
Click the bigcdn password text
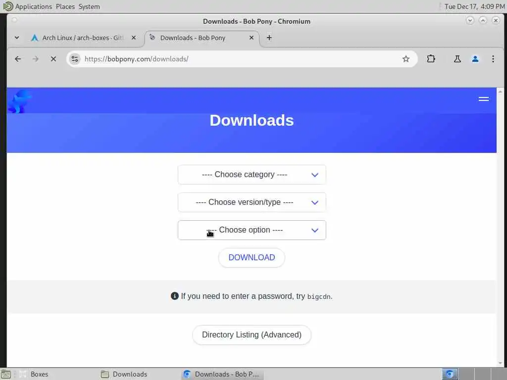coord(319,297)
